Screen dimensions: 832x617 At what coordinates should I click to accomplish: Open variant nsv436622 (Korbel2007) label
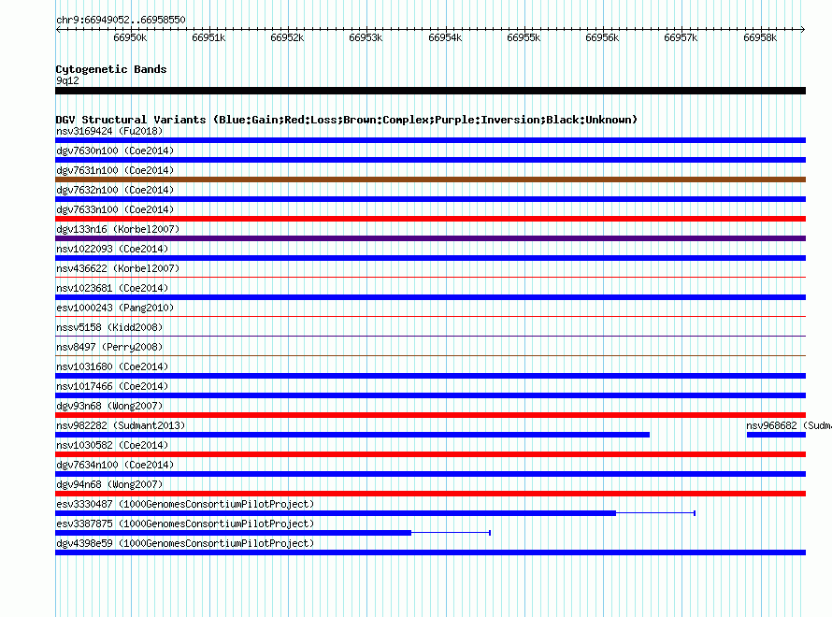tap(118, 268)
